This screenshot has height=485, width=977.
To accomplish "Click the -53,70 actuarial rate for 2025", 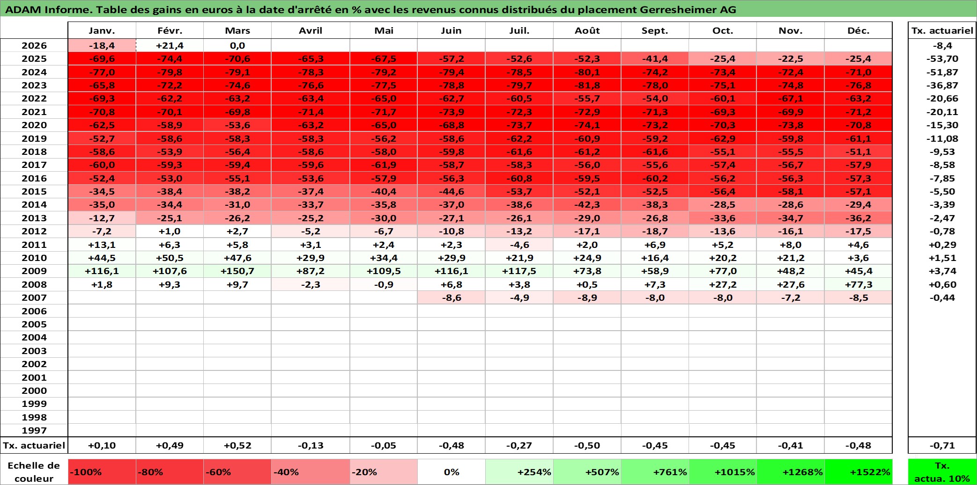I will coord(942,58).
